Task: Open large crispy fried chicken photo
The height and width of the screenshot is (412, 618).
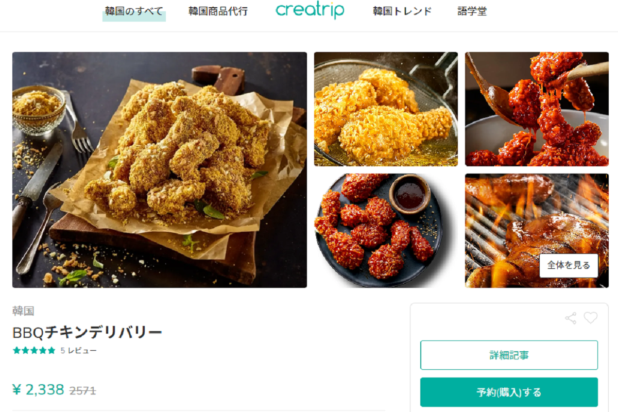Action: (160, 170)
